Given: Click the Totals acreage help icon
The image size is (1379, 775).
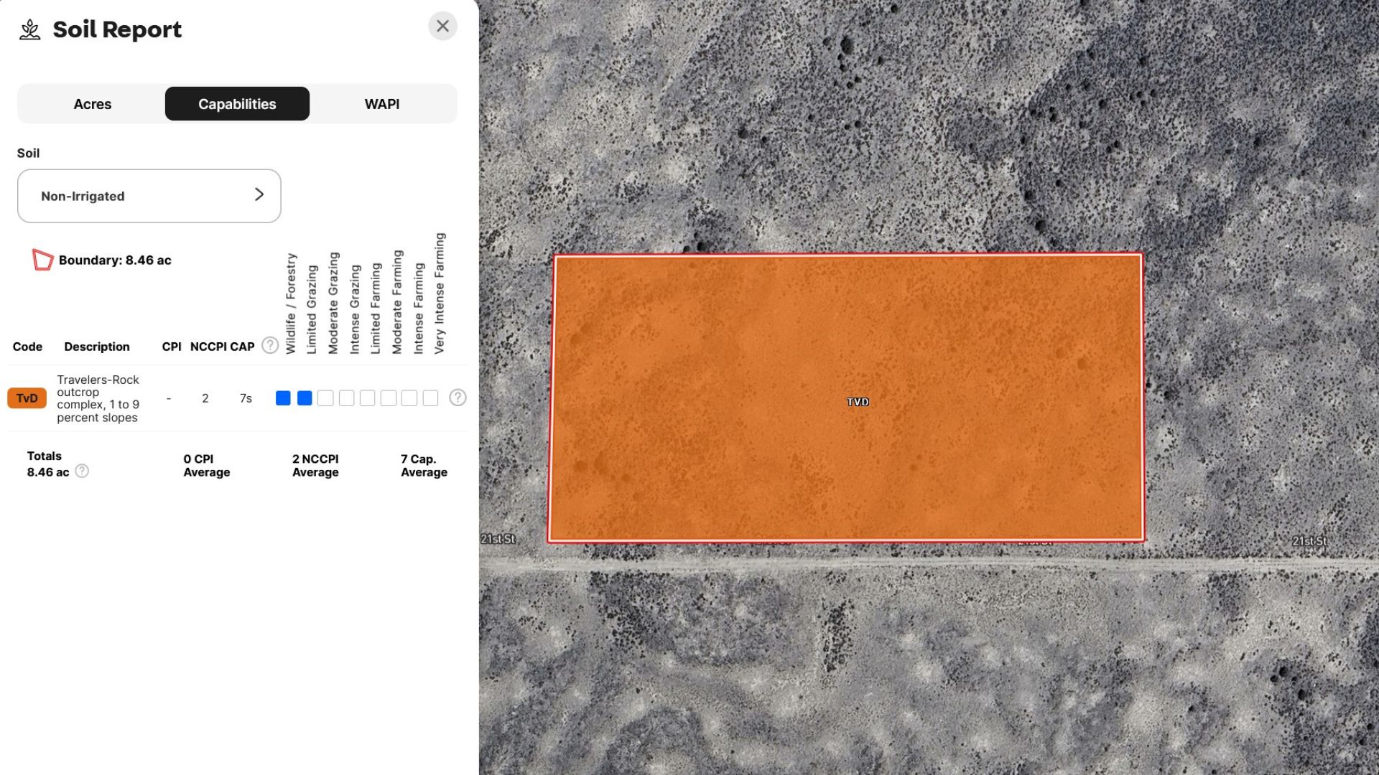Looking at the screenshot, I should point(82,471).
